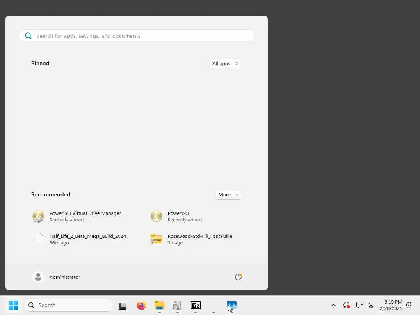420x315 pixels.
Task: Open the notification bell icon
Action: point(409,305)
